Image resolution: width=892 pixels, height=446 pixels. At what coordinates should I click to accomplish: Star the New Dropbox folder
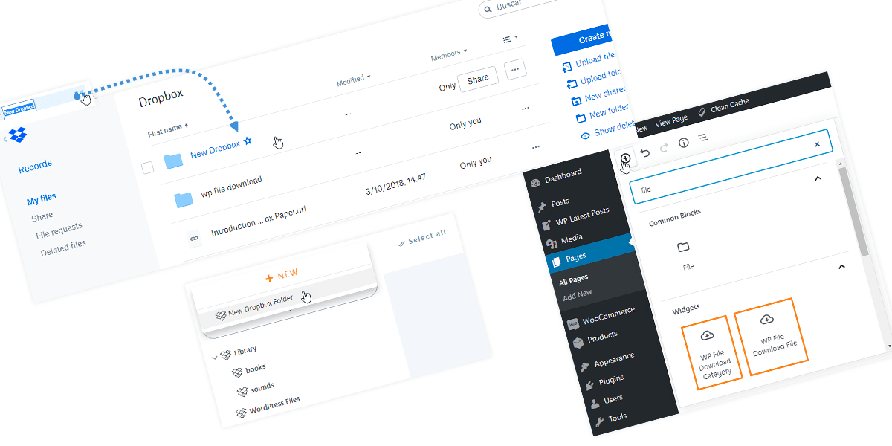248,140
